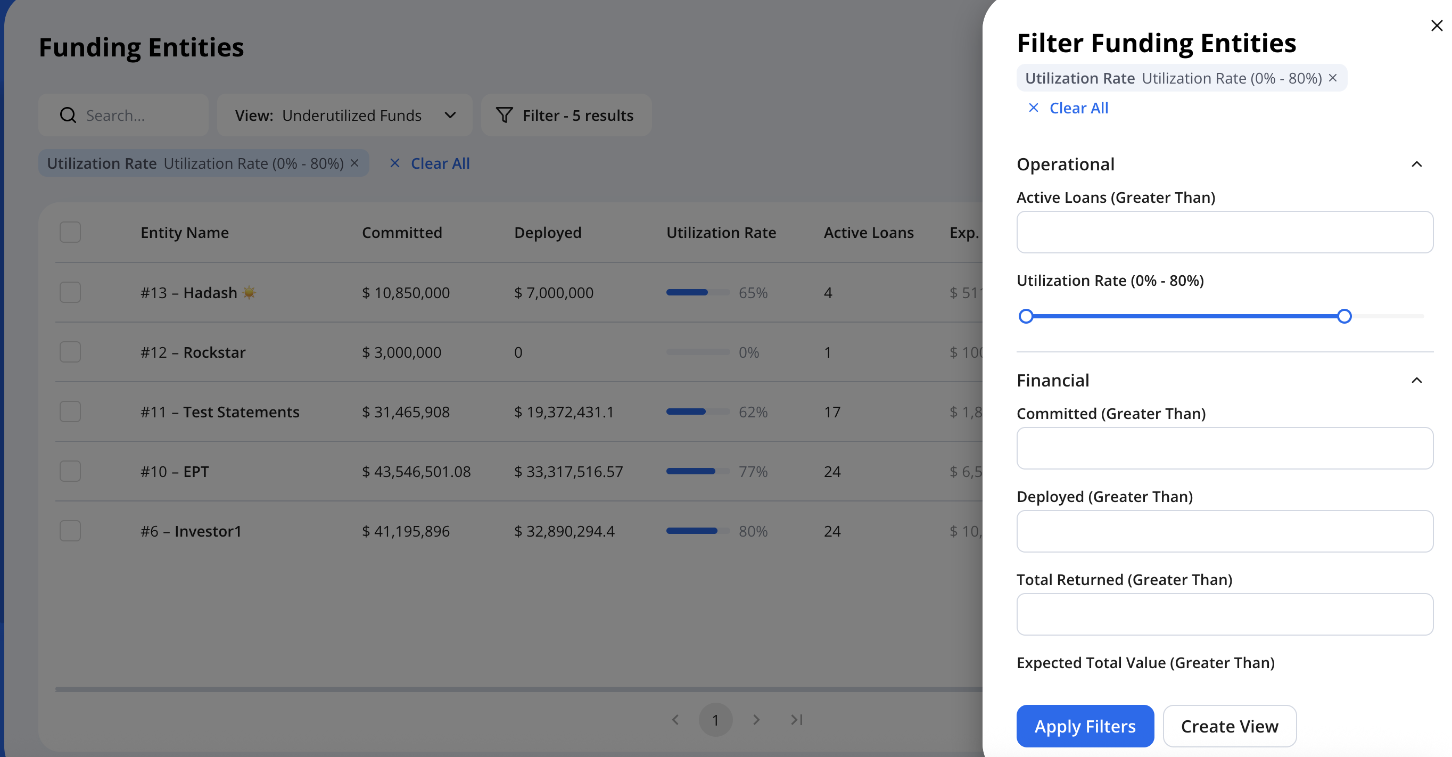The width and height of the screenshot is (1452, 757).
Task: Click the table's horizontal scrollbar
Action: 518,689
